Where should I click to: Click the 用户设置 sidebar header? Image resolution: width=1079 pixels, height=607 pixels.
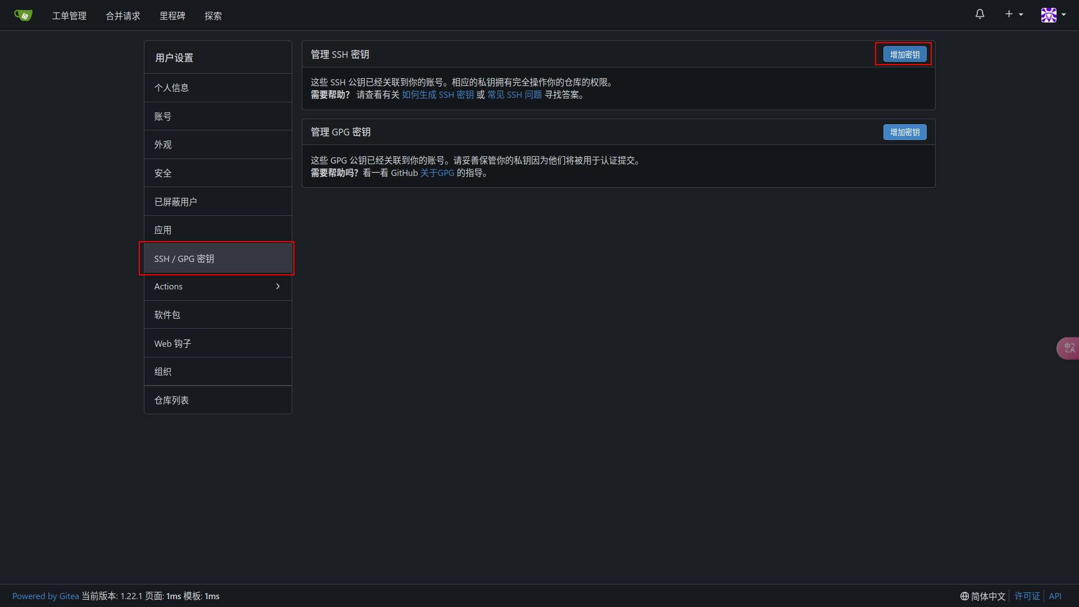pyautogui.click(x=218, y=57)
